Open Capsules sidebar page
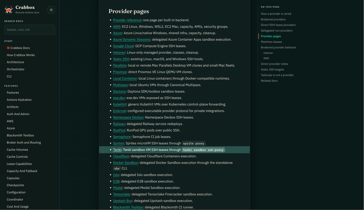Viewport: 364px width, 210px height. pyautogui.click(x=13, y=178)
